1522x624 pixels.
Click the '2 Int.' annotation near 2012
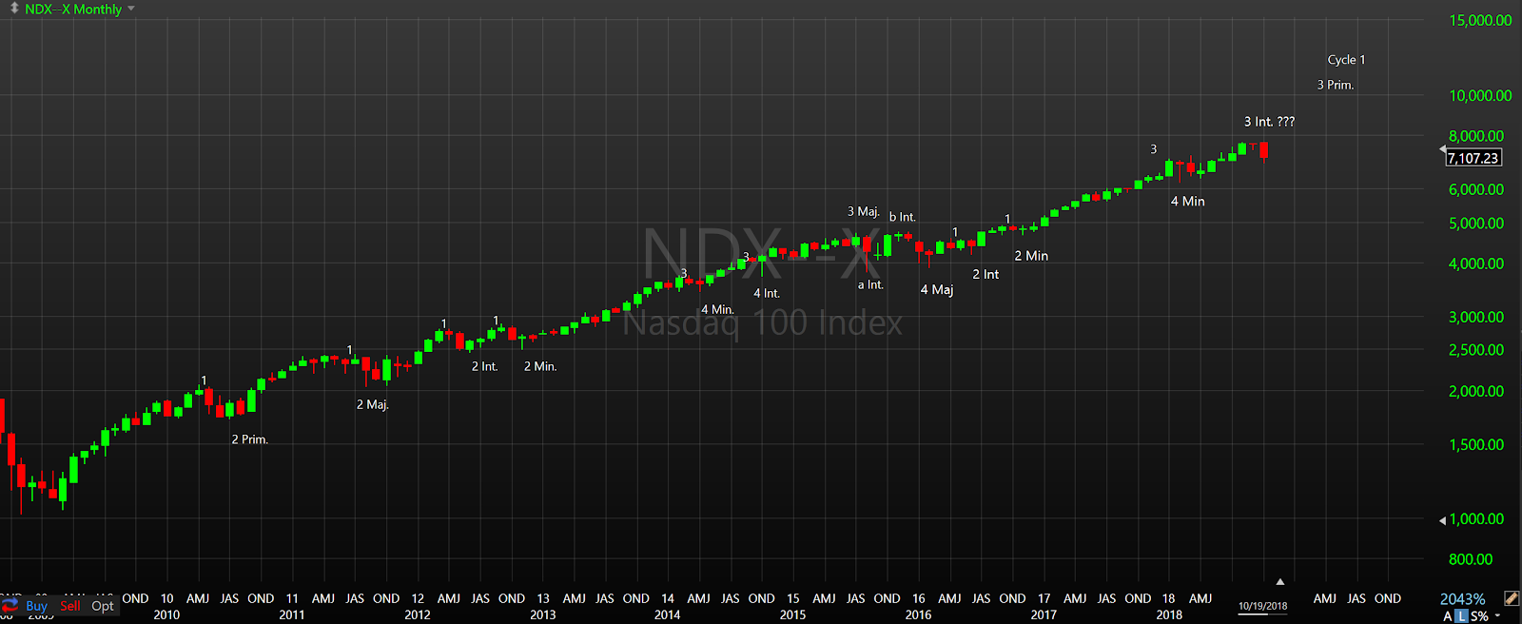pos(485,366)
